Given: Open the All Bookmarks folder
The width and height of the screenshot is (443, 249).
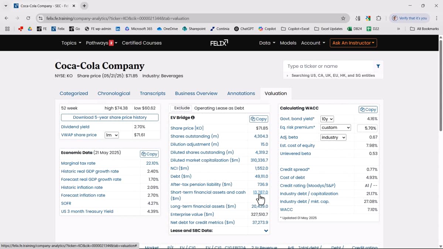Looking at the screenshot, I should click(425, 28).
